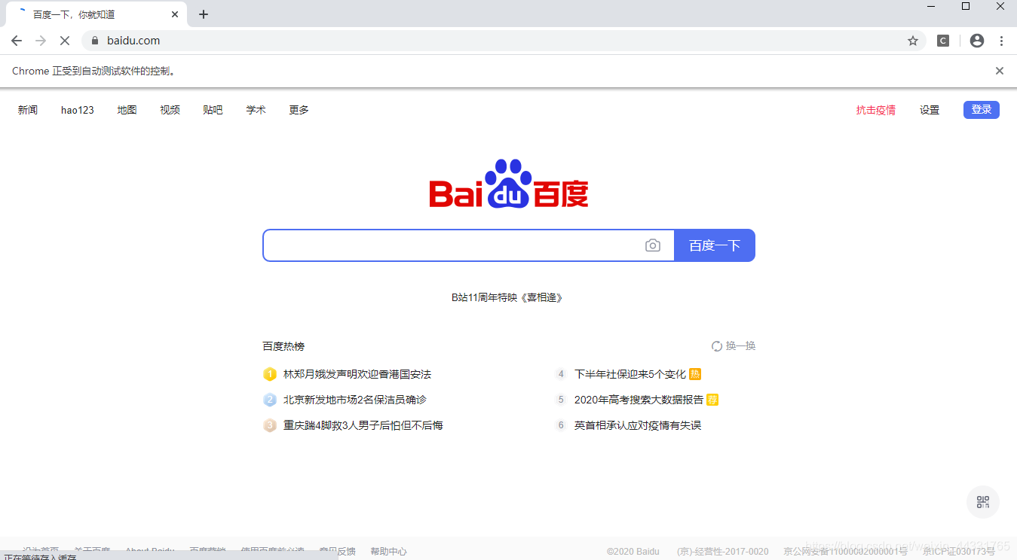Click the 换一换 text
Screen dimensions: 1017x560
tap(741, 346)
